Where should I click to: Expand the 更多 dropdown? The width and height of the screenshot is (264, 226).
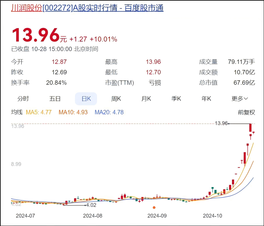(x=240, y=99)
